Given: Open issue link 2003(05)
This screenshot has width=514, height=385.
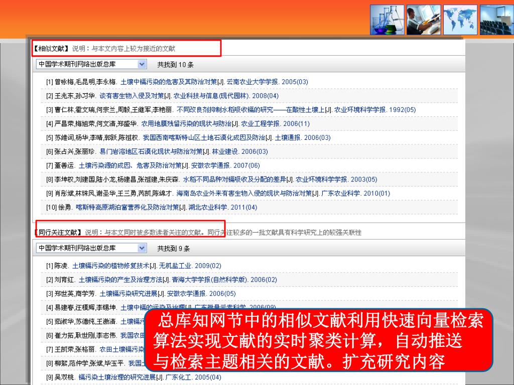Looking at the screenshot, I should [x=364, y=179].
